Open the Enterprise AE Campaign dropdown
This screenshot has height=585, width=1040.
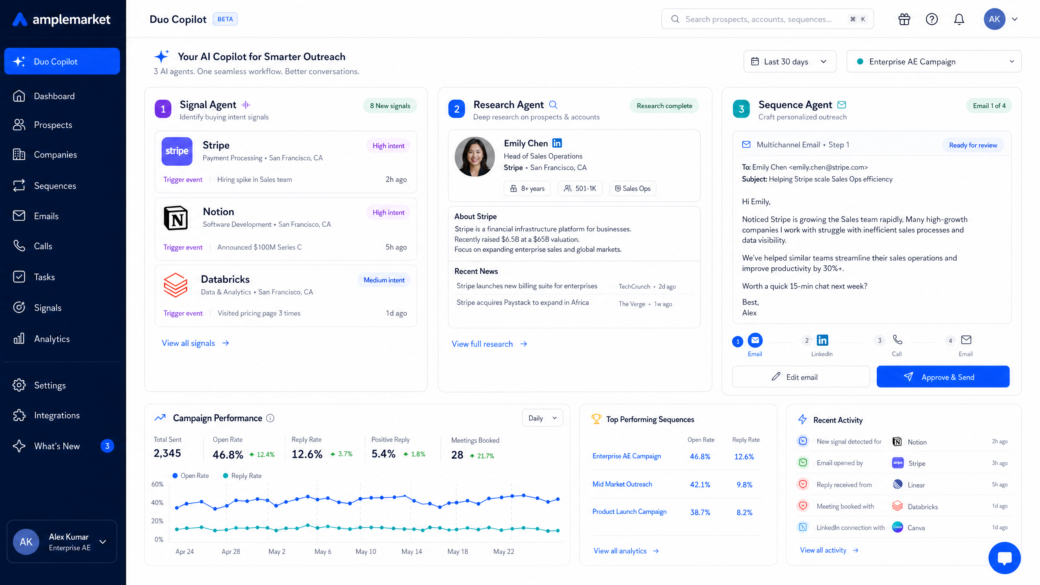click(x=934, y=61)
